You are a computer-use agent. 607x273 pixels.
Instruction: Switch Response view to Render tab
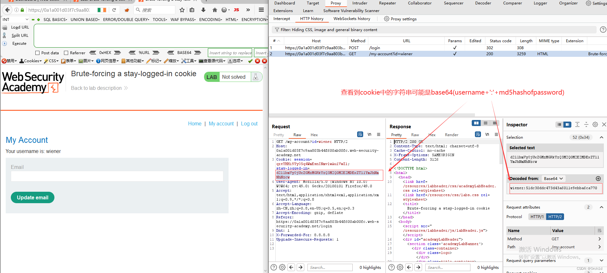(x=451, y=135)
